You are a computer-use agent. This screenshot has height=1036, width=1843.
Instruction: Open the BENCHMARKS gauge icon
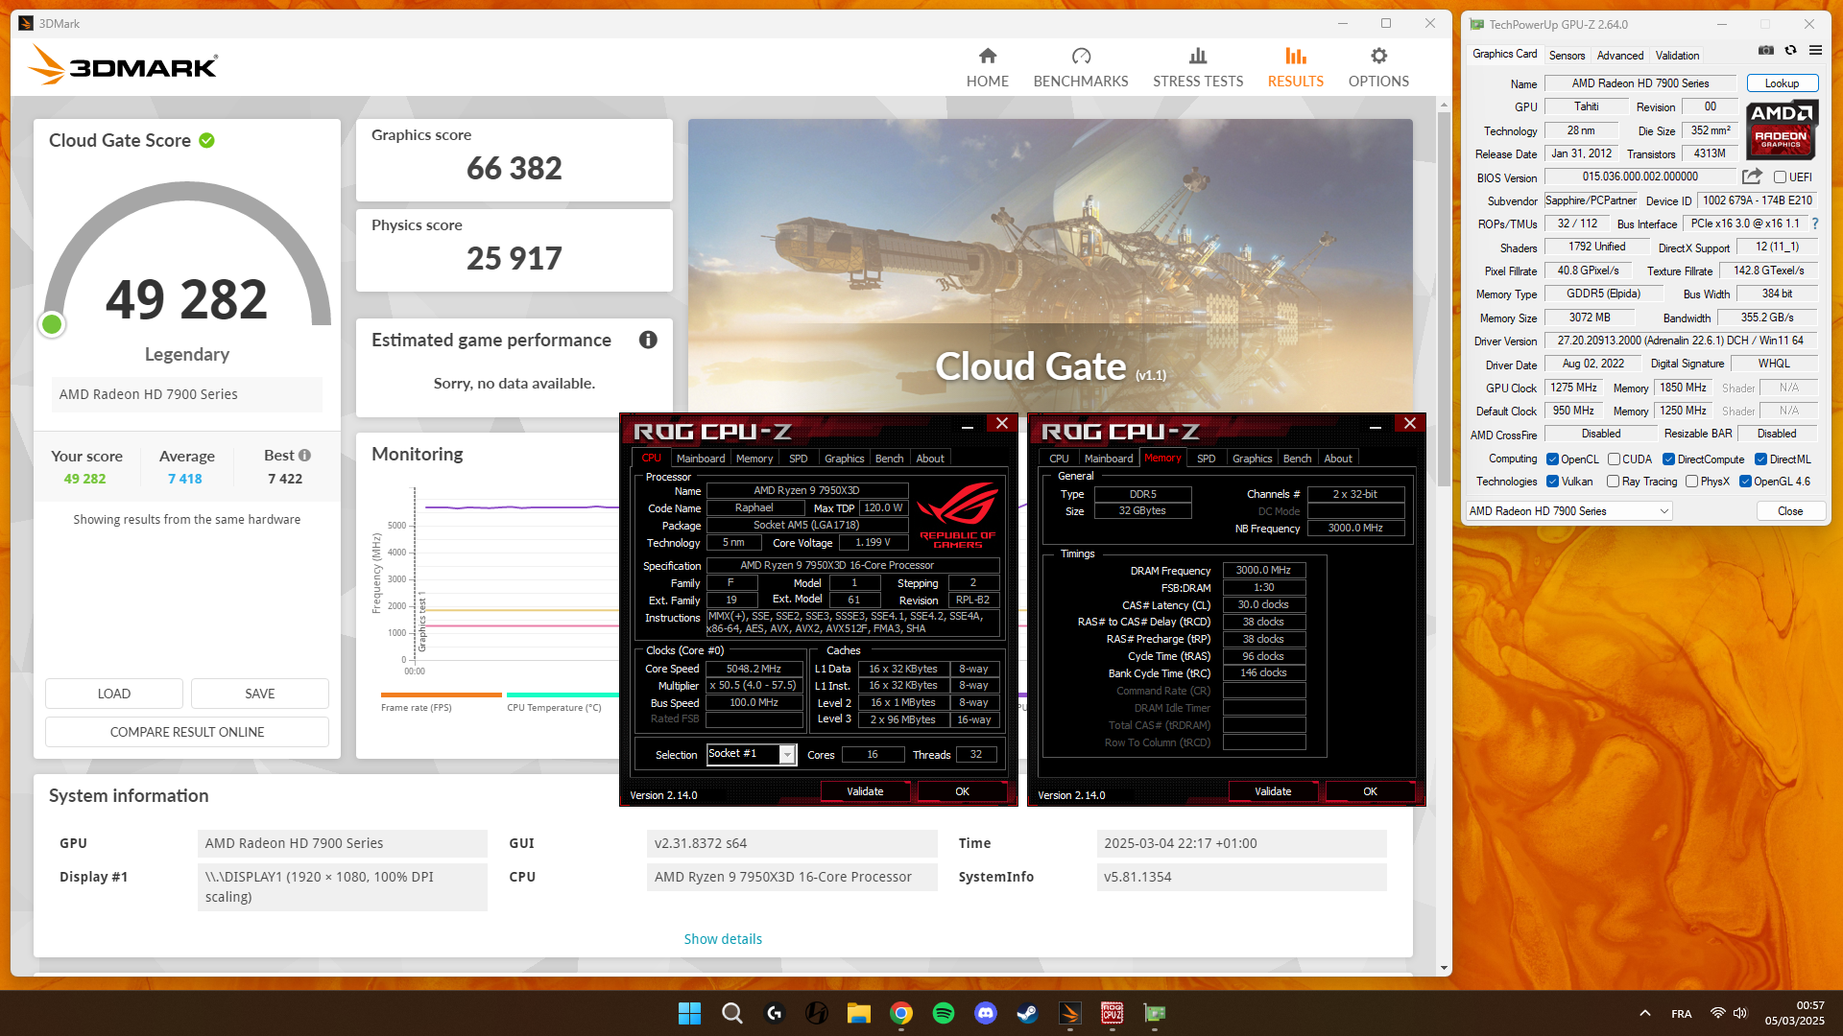(1081, 56)
